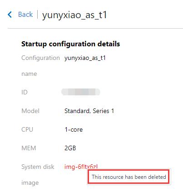The height and width of the screenshot is (192, 183).
Task: Click the System disk image label
Action: point(38,175)
